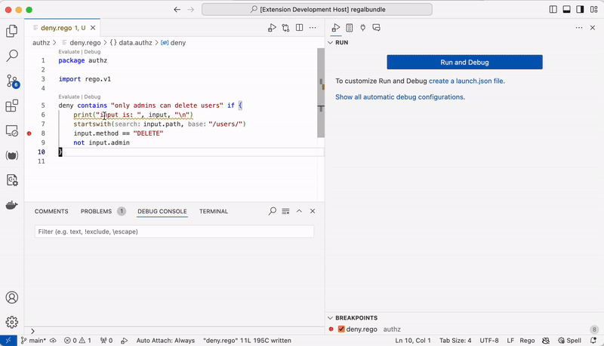This screenshot has width=604, height=346.
Task: Open the Source Control view in activity bar
Action: (12, 81)
